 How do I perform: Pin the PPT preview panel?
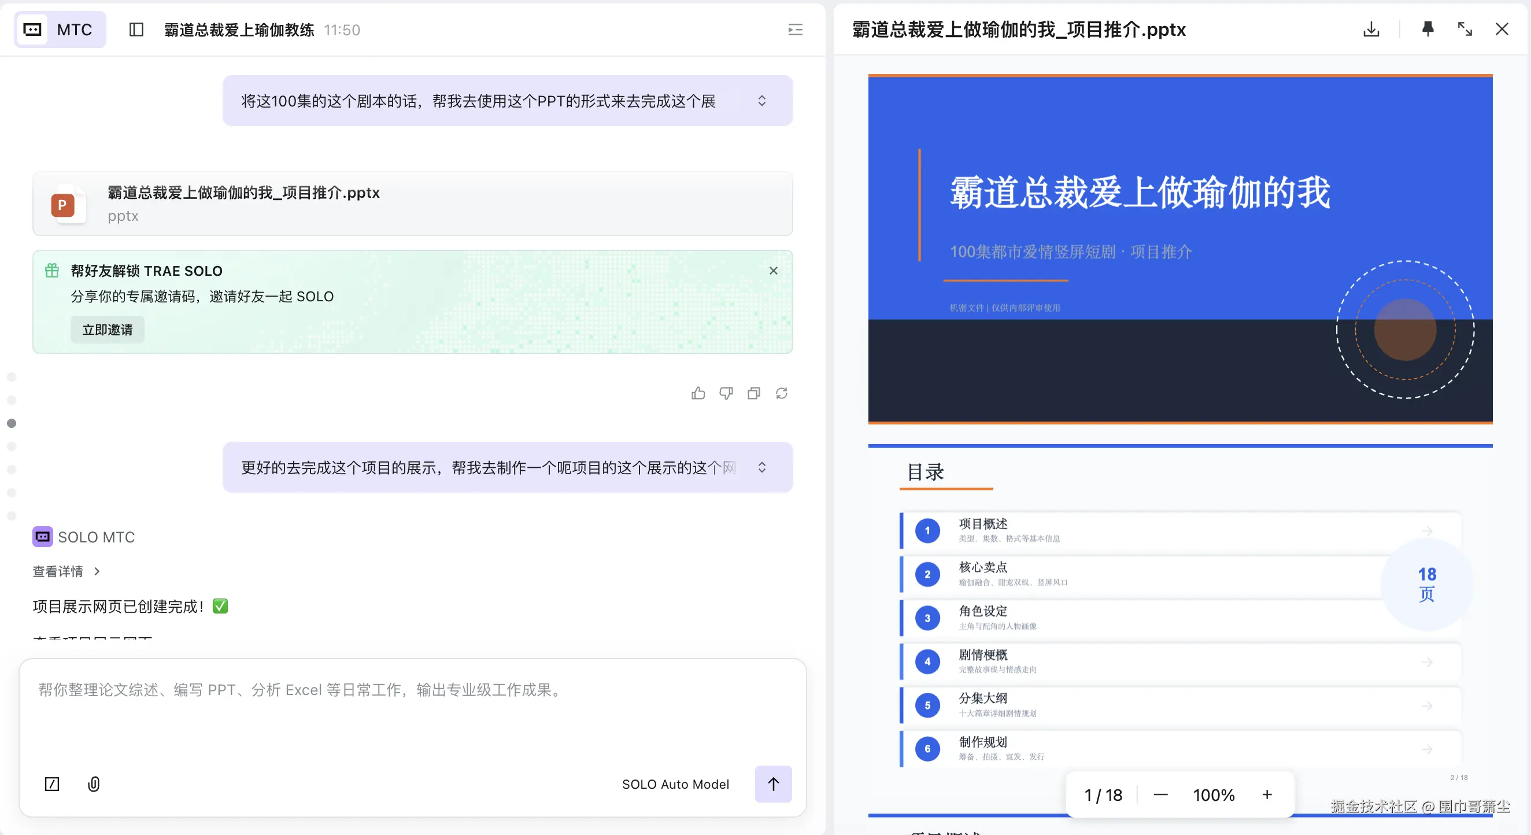[x=1428, y=28]
